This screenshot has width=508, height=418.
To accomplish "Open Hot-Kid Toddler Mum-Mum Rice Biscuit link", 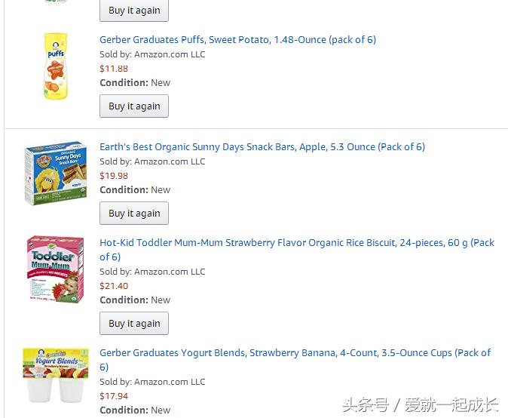I will [297, 243].
